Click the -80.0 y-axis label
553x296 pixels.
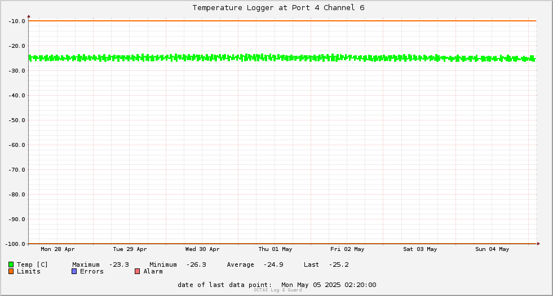17,194
